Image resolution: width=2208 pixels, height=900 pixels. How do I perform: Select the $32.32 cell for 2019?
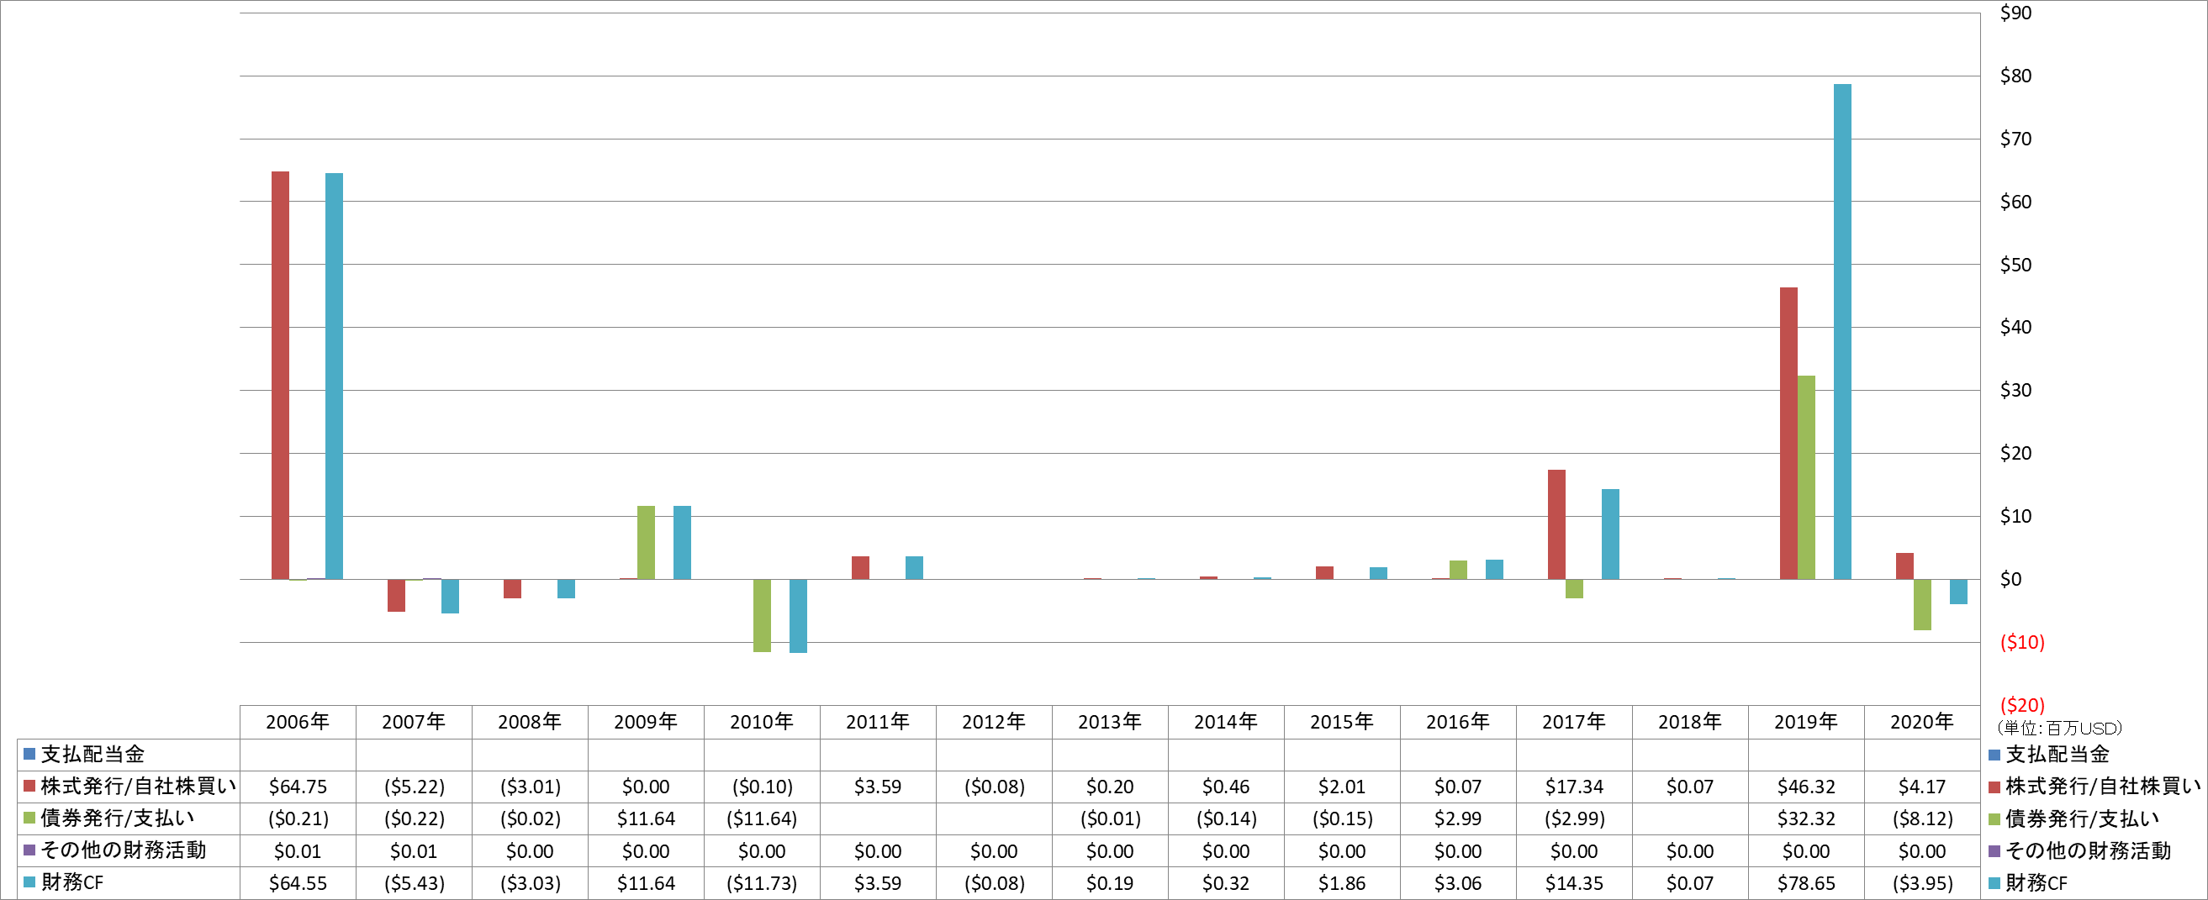[1806, 818]
